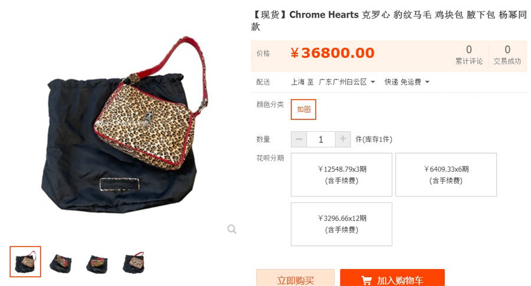
Task: Click the Chrome Hearts product title
Action: pos(389,20)
